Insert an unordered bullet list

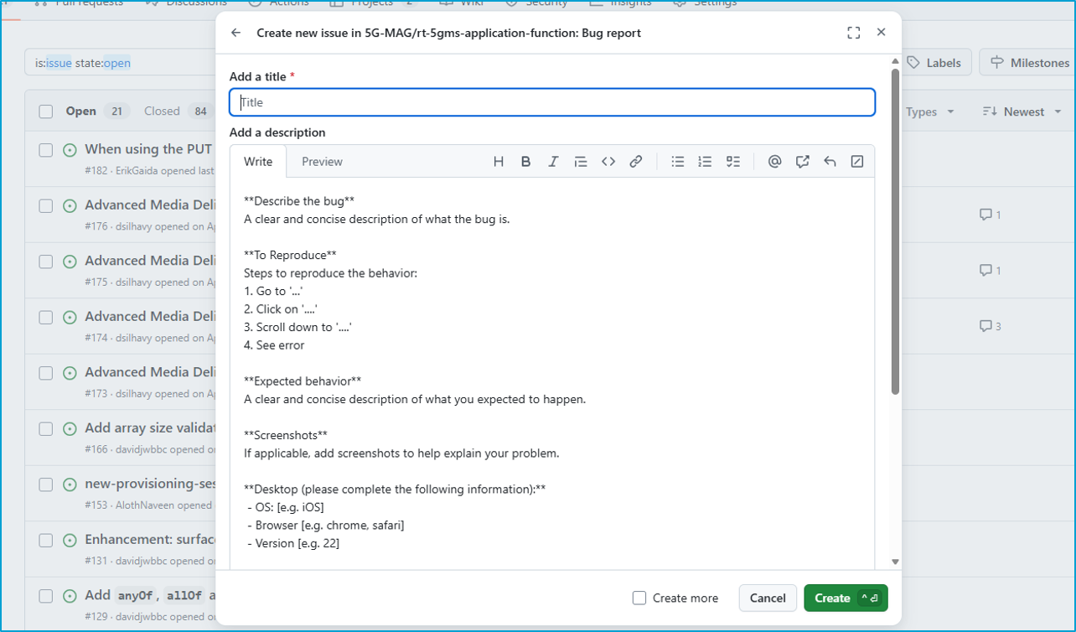pyautogui.click(x=678, y=162)
